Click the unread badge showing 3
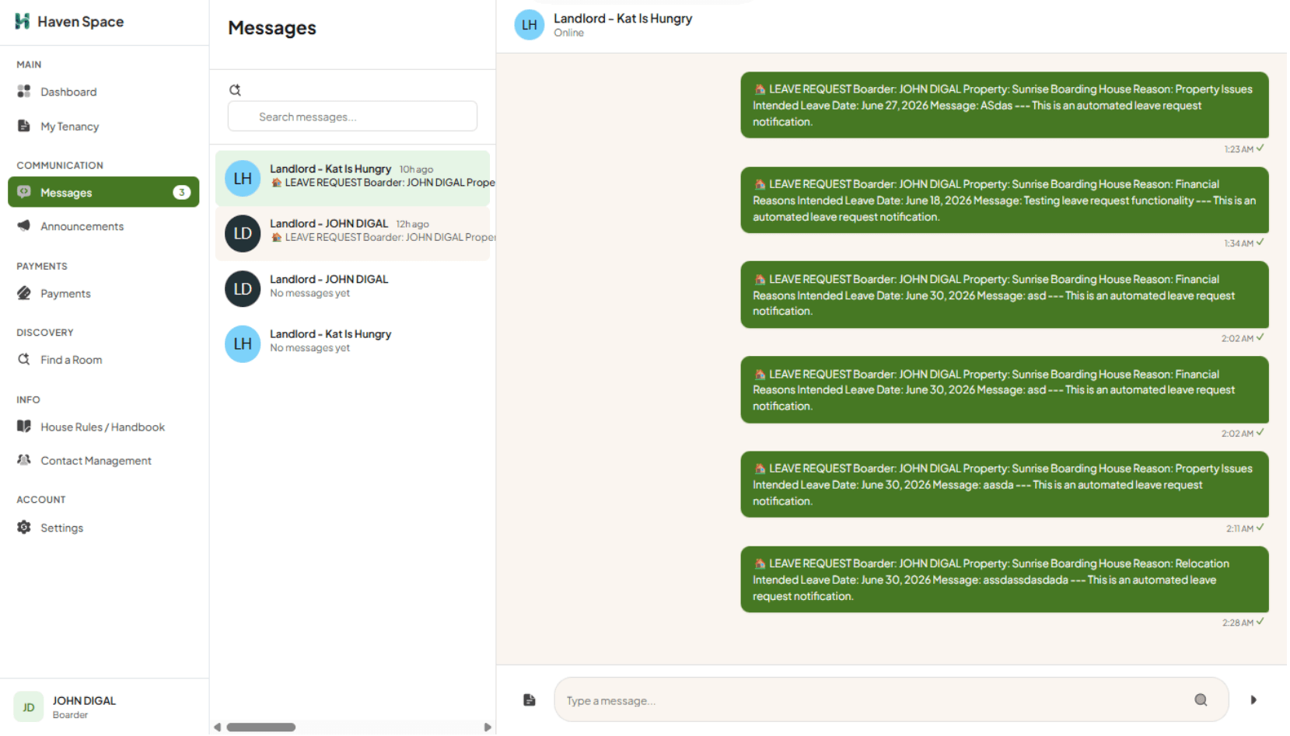This screenshot has width=1290, height=736. pyautogui.click(x=181, y=193)
